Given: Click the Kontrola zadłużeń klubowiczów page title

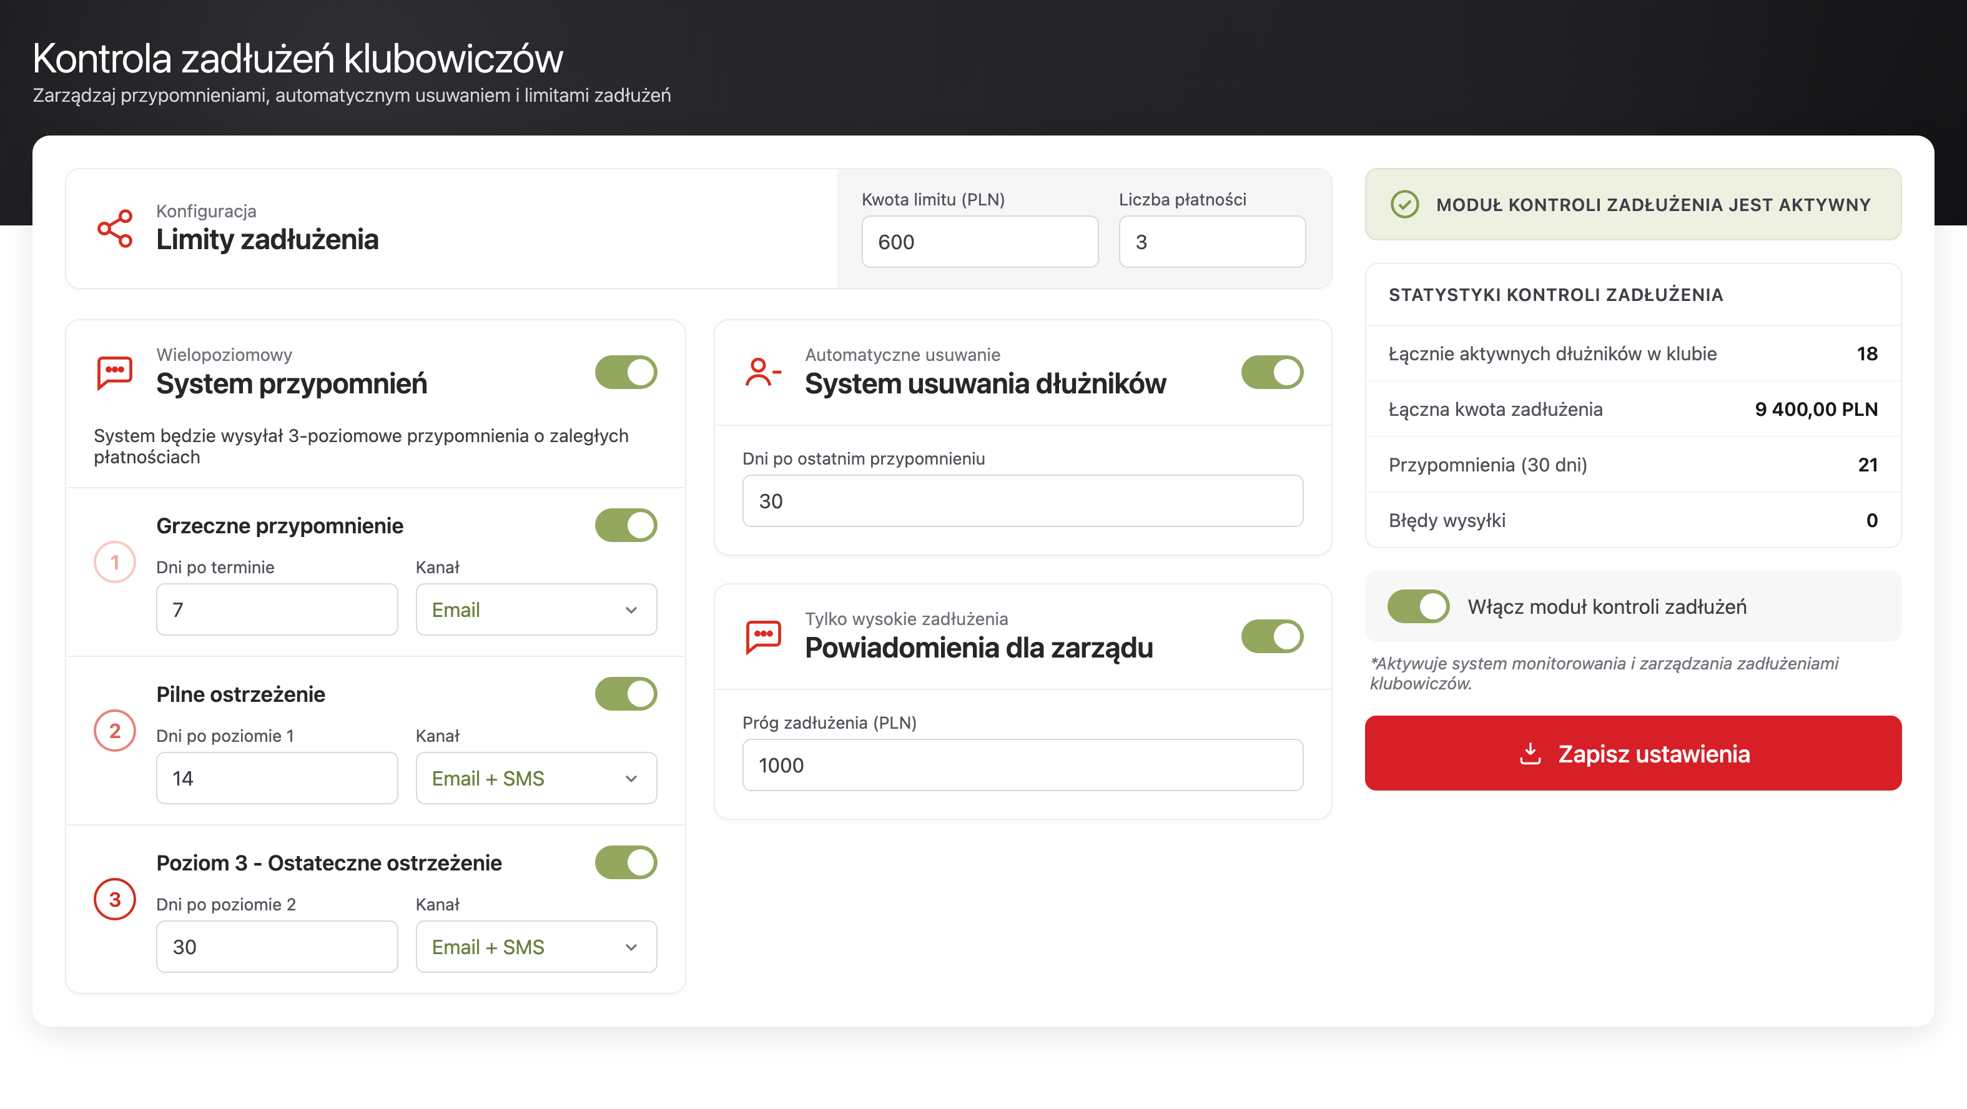Looking at the screenshot, I should tap(298, 58).
